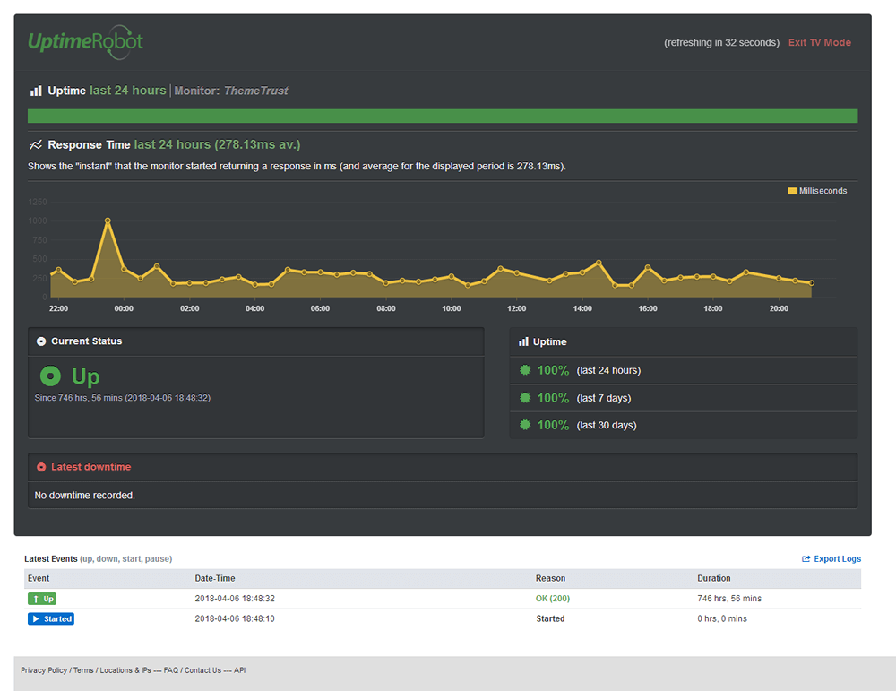Click the green badge next to last 24 hours
896x691 pixels.
click(525, 370)
